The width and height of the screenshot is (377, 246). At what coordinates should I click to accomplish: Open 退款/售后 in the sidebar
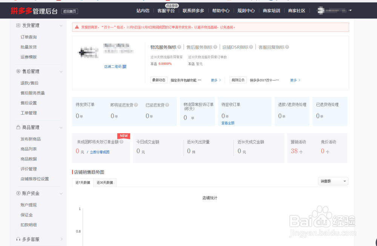pyautogui.click(x=29, y=83)
